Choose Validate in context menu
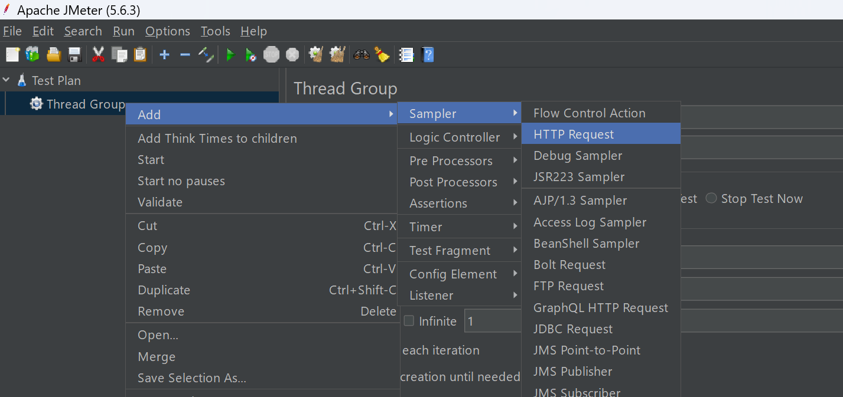 click(262, 202)
